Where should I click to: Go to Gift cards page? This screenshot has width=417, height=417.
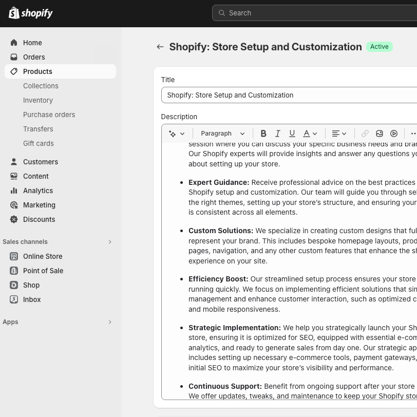click(39, 143)
